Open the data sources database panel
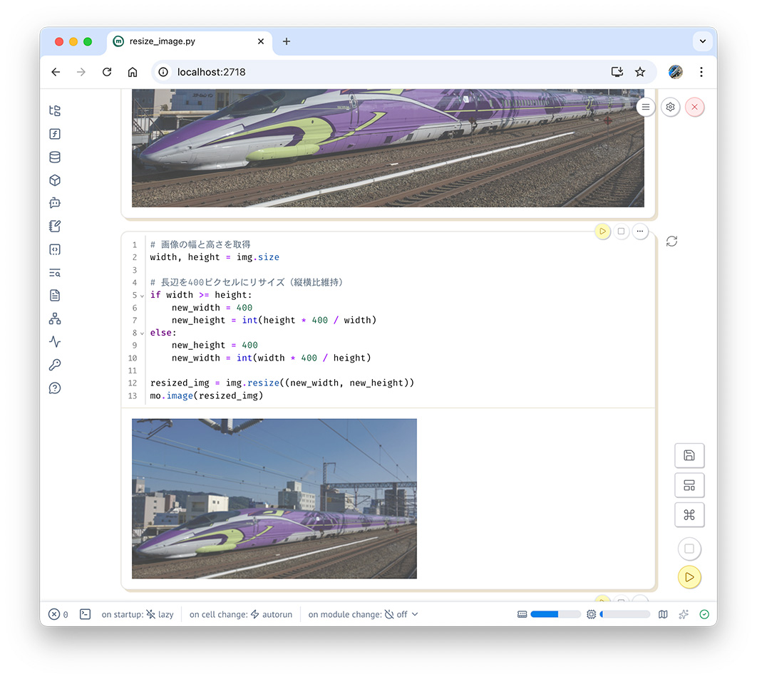The height and width of the screenshot is (679, 757). click(x=55, y=157)
